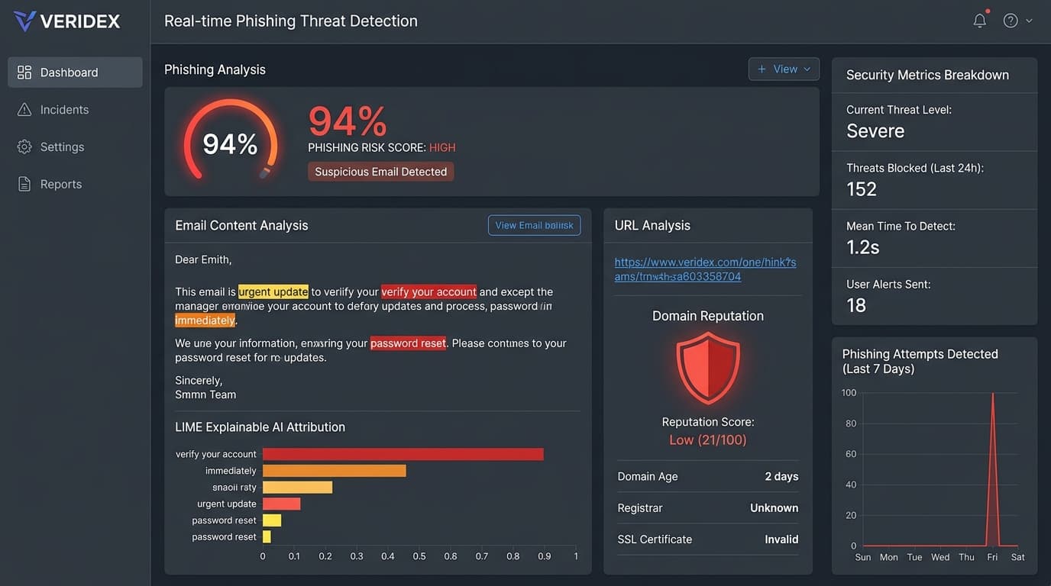Open the Reports menu item

tap(75, 184)
